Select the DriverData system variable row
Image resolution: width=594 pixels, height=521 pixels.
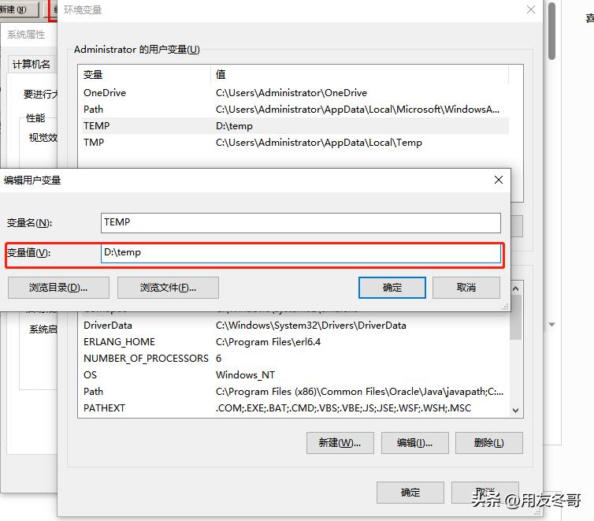pyautogui.click(x=295, y=326)
